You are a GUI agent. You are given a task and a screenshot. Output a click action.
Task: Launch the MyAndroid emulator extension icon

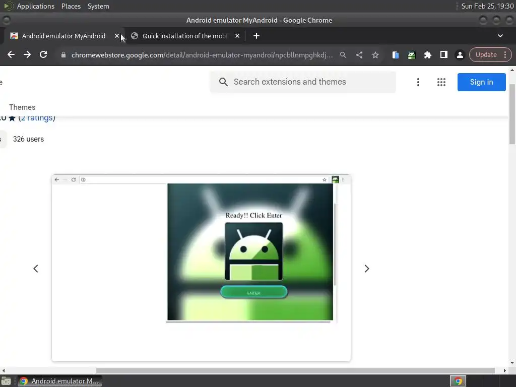411,55
